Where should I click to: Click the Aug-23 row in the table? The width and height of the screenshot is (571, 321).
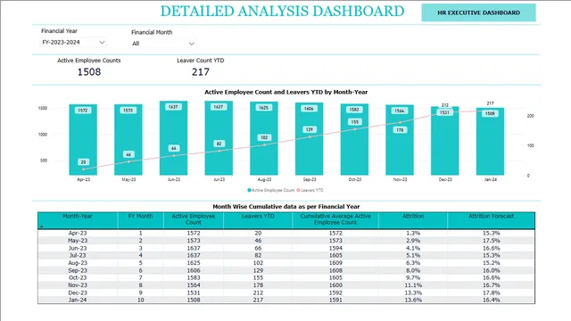(x=286, y=263)
